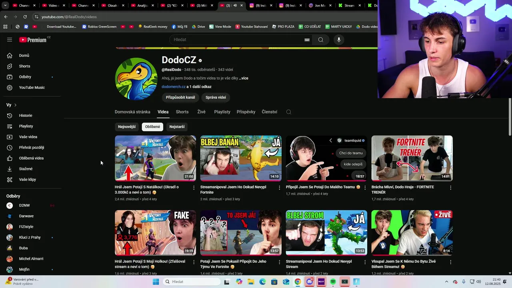Expand channel description with ...více
Screen dimensions: 512x288
click(244, 78)
